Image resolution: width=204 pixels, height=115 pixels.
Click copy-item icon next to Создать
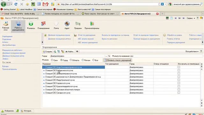(x=55, y=51)
